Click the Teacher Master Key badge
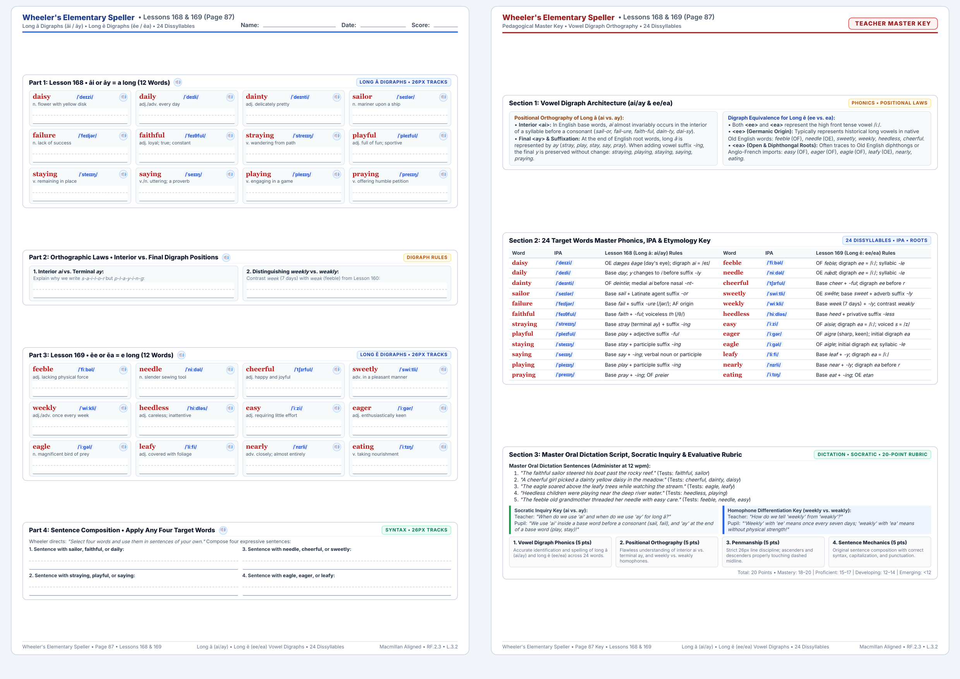This screenshot has width=960, height=679. [x=893, y=23]
